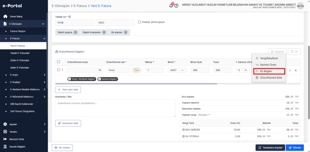Click the Yardım lifebuoy icon
This screenshot has width=310, height=152.
[5, 132]
